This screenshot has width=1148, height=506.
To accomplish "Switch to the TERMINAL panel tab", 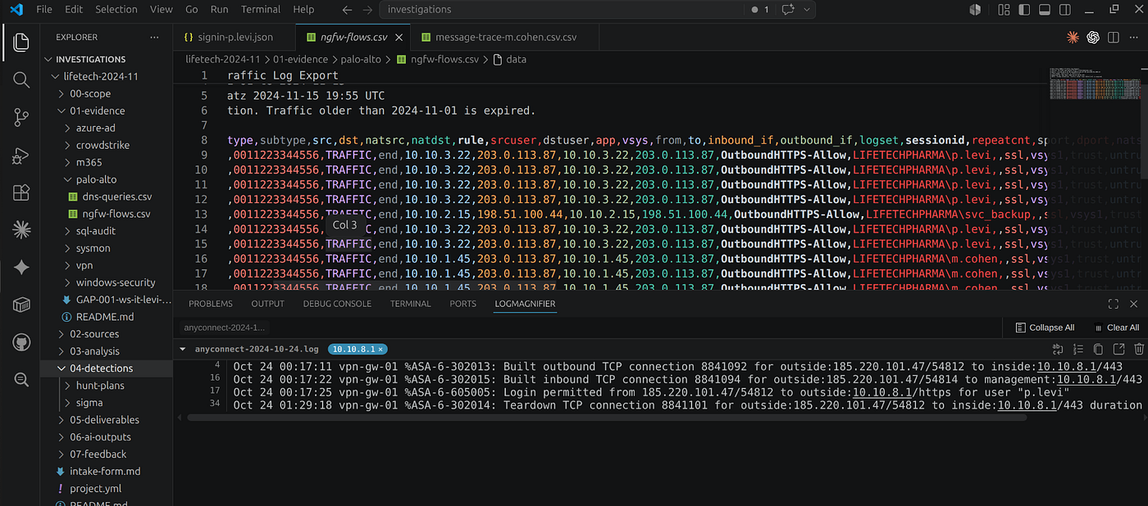I will pyautogui.click(x=411, y=304).
